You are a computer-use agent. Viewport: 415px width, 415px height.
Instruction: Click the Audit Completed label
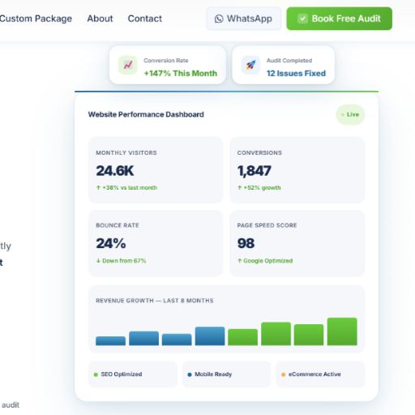click(289, 60)
